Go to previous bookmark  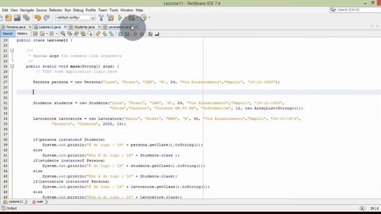click(x=98, y=34)
